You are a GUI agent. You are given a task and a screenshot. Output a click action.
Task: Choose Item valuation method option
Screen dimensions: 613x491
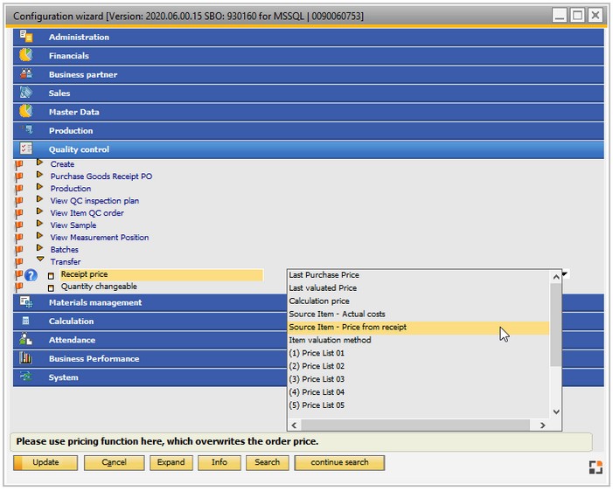pyautogui.click(x=330, y=340)
